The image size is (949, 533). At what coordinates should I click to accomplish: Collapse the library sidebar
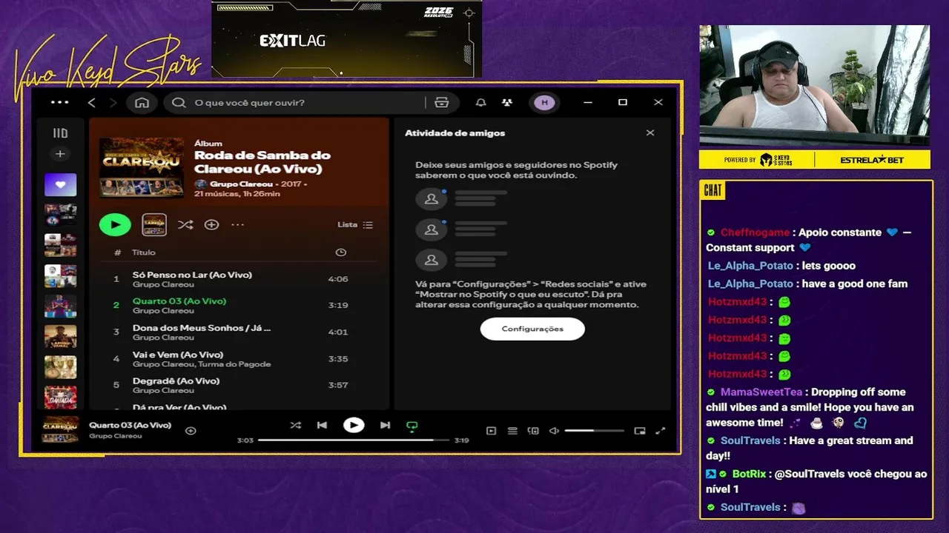click(60, 133)
